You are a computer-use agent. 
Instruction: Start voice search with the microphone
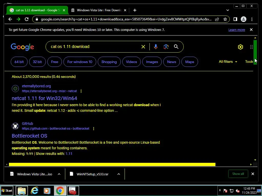[x=156, y=47]
